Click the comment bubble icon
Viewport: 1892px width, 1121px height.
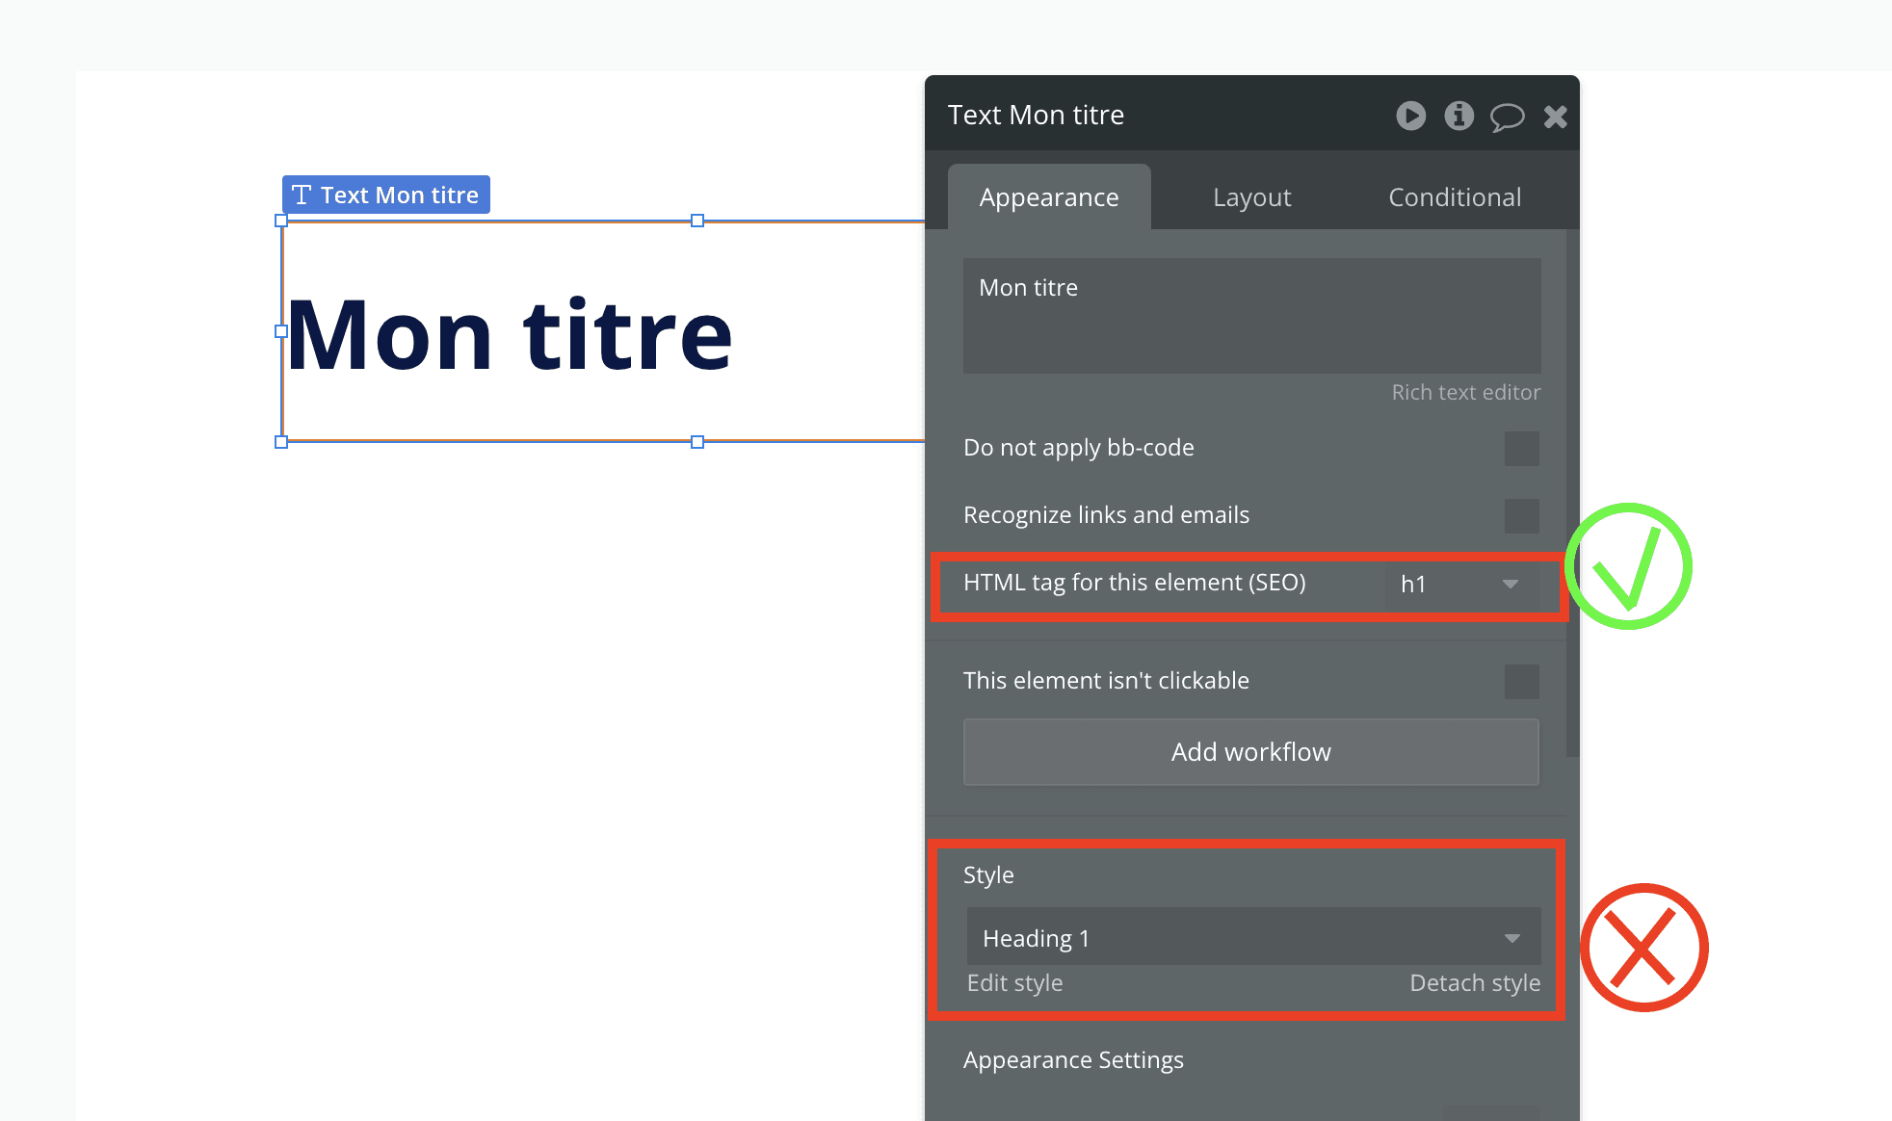pos(1507,116)
